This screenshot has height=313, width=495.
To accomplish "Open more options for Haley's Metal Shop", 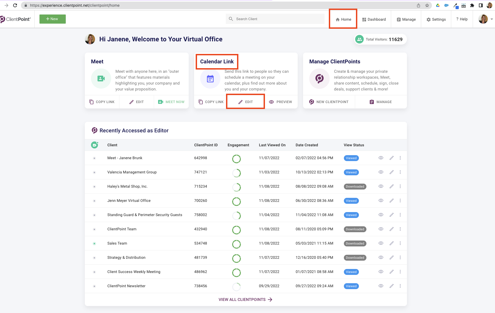I will pyautogui.click(x=400, y=186).
